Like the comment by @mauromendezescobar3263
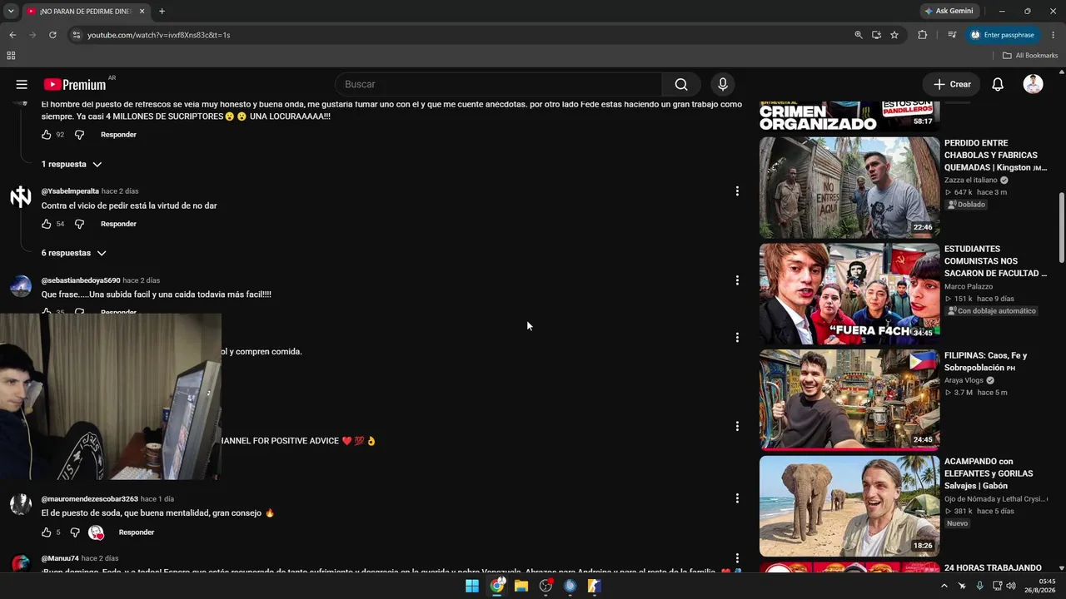 pyautogui.click(x=47, y=532)
